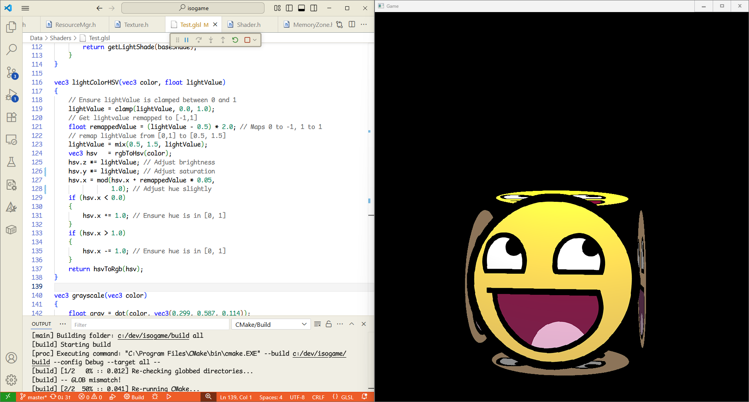749x402 pixels.
Task: Open changes compare icon in editor toolbar
Action: (x=339, y=25)
